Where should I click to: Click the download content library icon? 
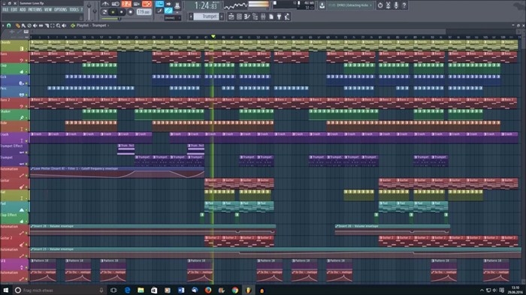[x=322, y=5]
